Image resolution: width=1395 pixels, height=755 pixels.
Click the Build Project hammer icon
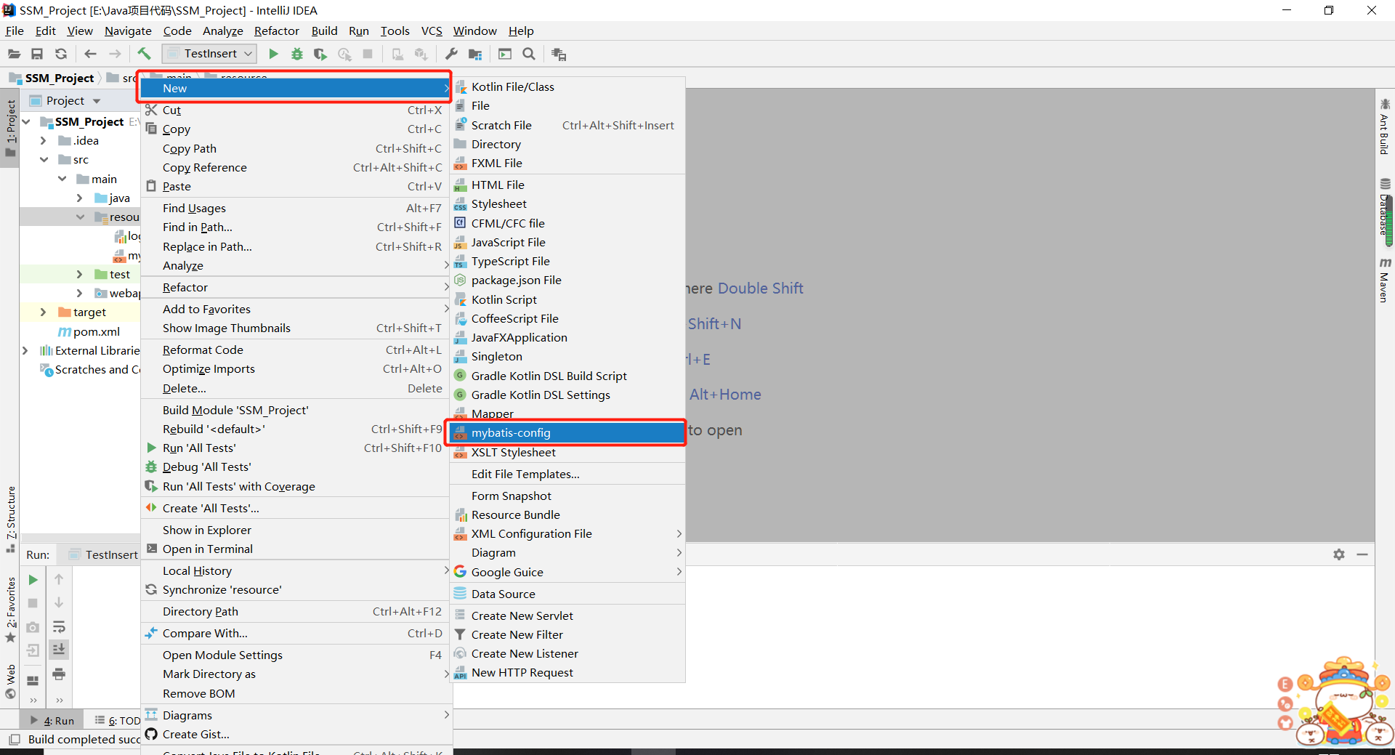click(144, 54)
